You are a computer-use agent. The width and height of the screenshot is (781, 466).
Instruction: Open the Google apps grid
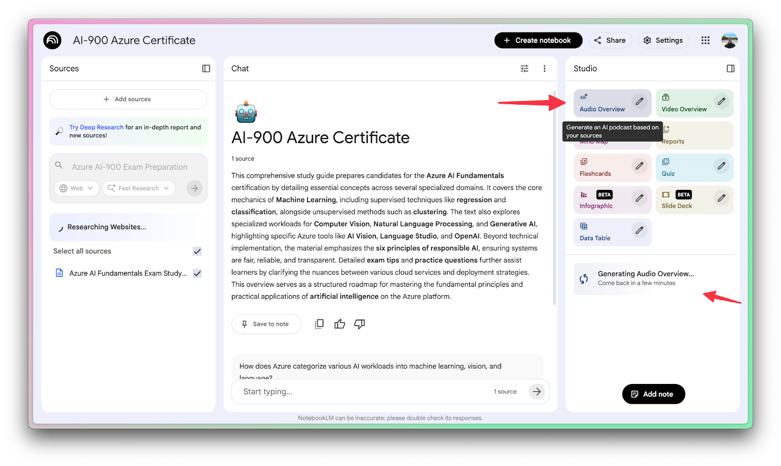coord(705,40)
